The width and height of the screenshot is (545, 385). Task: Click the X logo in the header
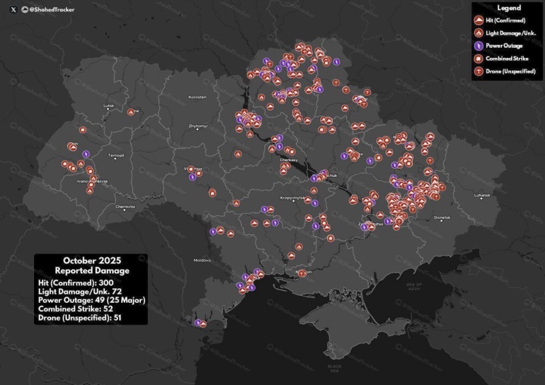pos(14,10)
